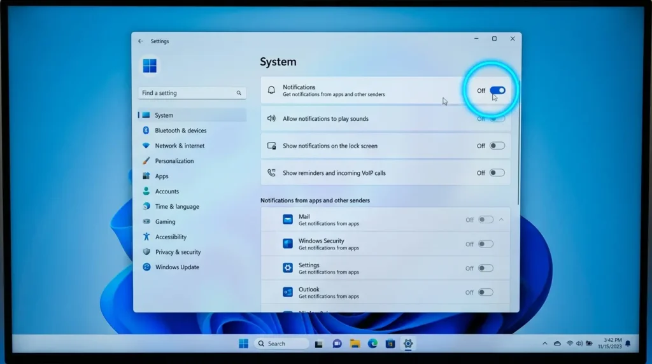Click the OneDrive cloud tray icon
Image resolution: width=652 pixels, height=364 pixels.
[557, 344]
